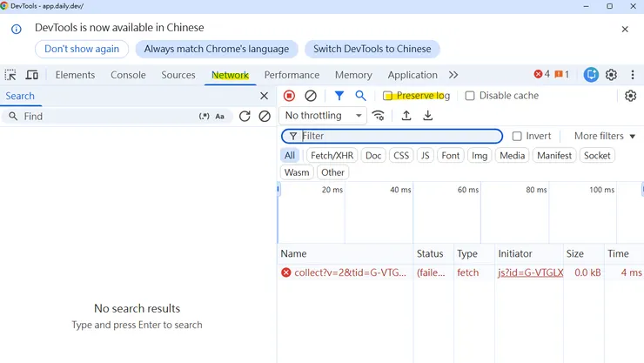Select the All request type filter

click(x=290, y=156)
